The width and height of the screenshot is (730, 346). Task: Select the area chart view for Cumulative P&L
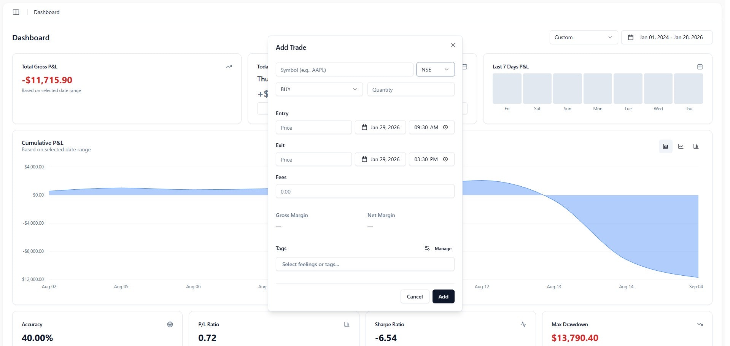coord(665,146)
